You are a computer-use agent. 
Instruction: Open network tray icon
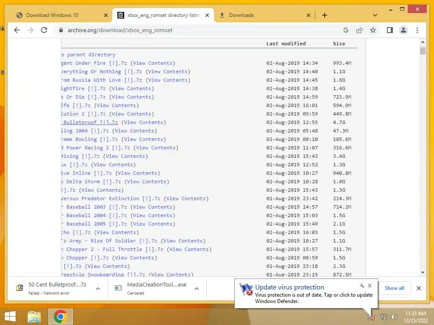384,317
